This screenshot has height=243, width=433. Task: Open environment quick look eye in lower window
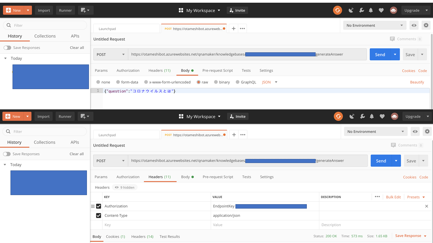[415, 132]
